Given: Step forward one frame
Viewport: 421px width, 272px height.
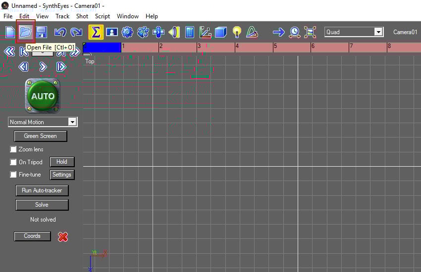Looking at the screenshot, I should pyautogui.click(x=61, y=67).
